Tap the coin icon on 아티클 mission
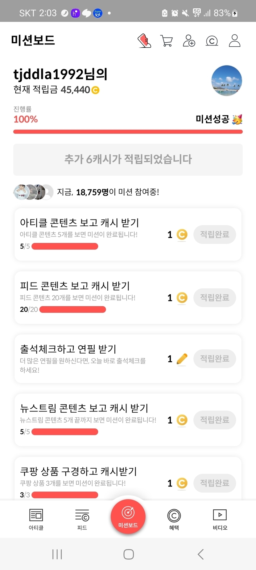Screen dimensions: 256x570 pyautogui.click(x=182, y=235)
